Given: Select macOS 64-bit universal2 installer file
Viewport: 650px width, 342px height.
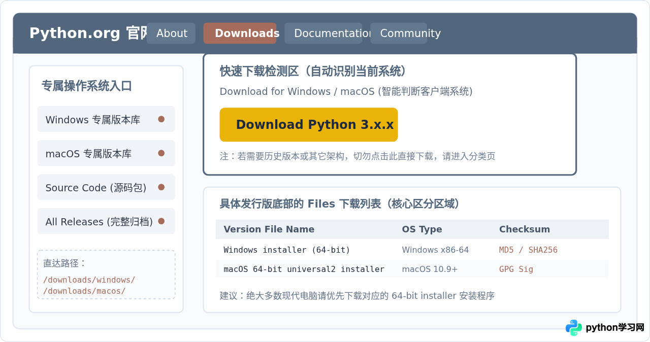Looking at the screenshot, I should [304, 269].
